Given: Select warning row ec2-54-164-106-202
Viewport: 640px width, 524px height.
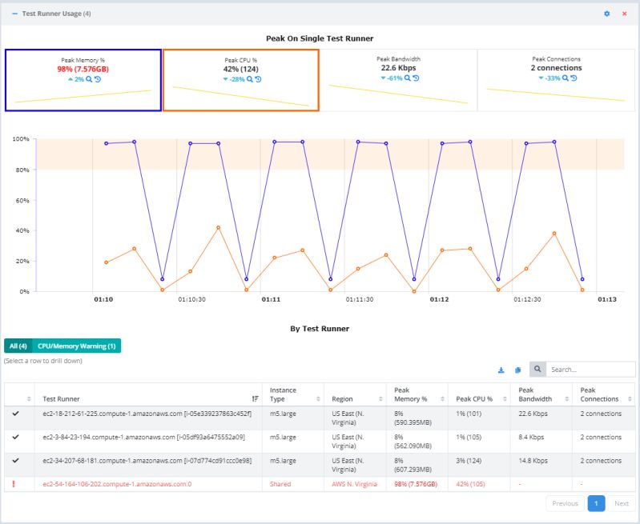Looking at the screenshot, I should click(320, 484).
